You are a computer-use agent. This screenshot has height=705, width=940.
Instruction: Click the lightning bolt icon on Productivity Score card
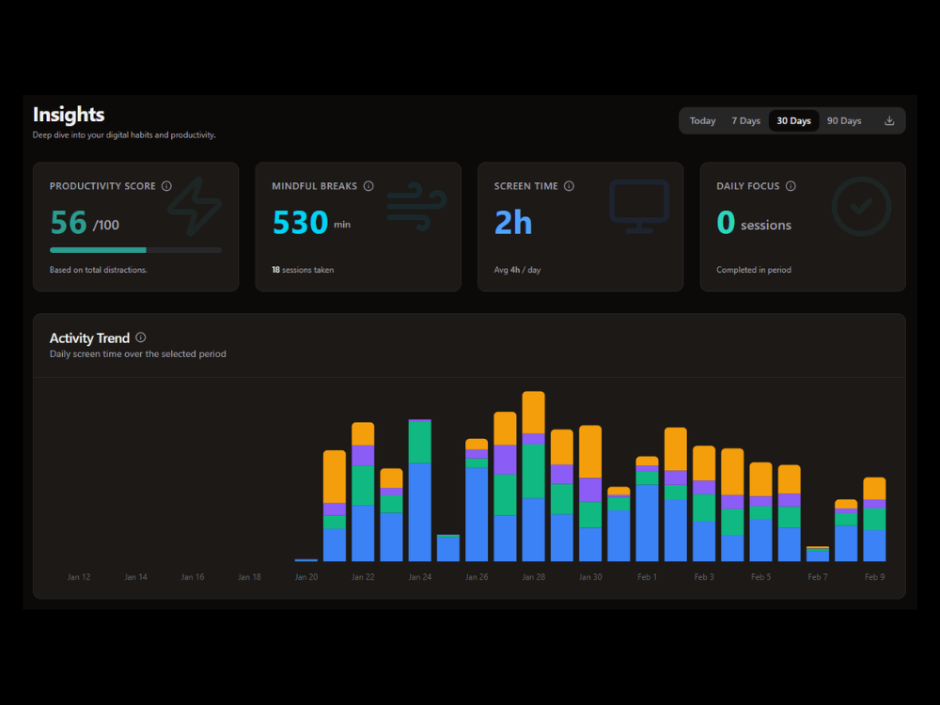(x=196, y=206)
